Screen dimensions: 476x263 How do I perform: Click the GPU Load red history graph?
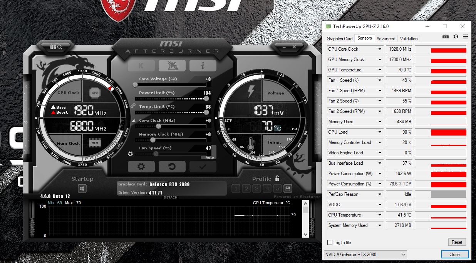point(441,132)
